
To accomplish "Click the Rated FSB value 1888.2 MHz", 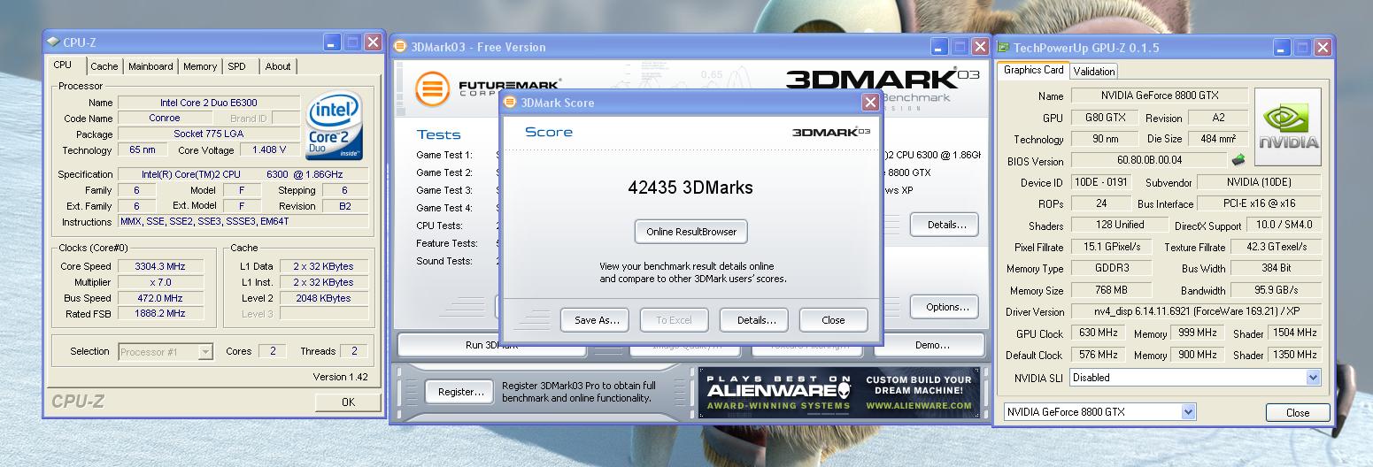I will 160,314.
